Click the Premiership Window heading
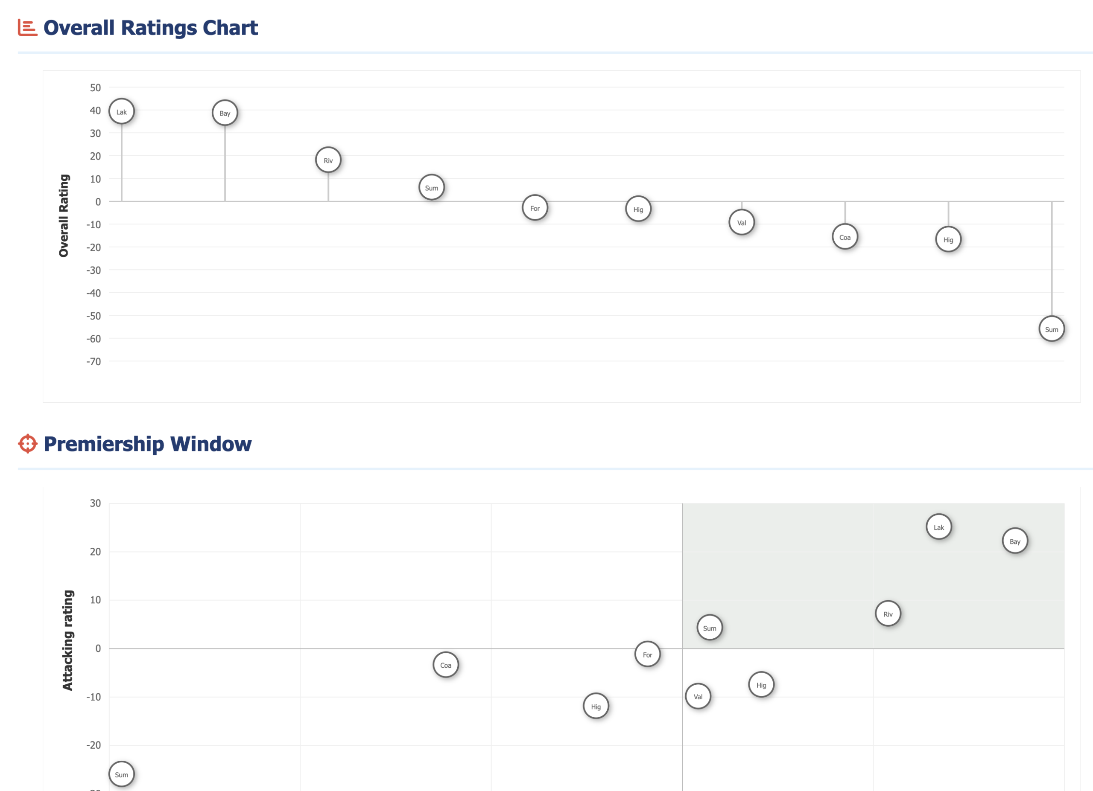The height and width of the screenshot is (791, 1093). (147, 444)
